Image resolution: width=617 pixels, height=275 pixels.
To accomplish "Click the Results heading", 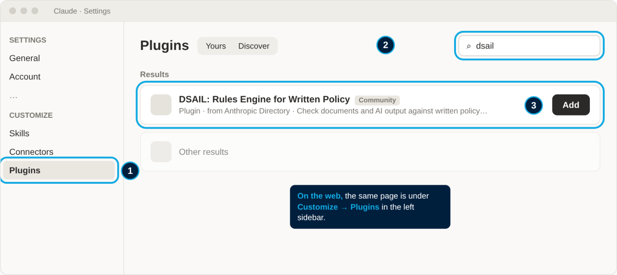I will pos(154,75).
